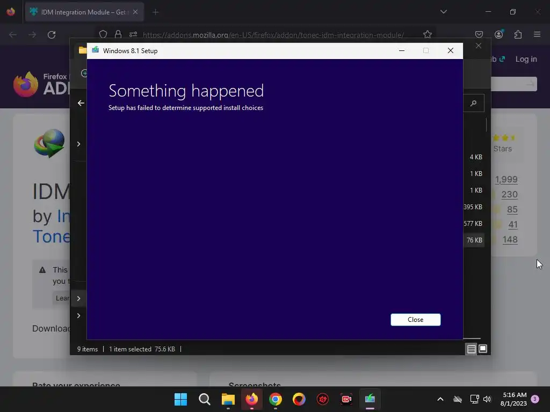Image resolution: width=550 pixels, height=412 pixels.
Task: Minimize the Windows 8.1 Setup window
Action: pyautogui.click(x=402, y=51)
